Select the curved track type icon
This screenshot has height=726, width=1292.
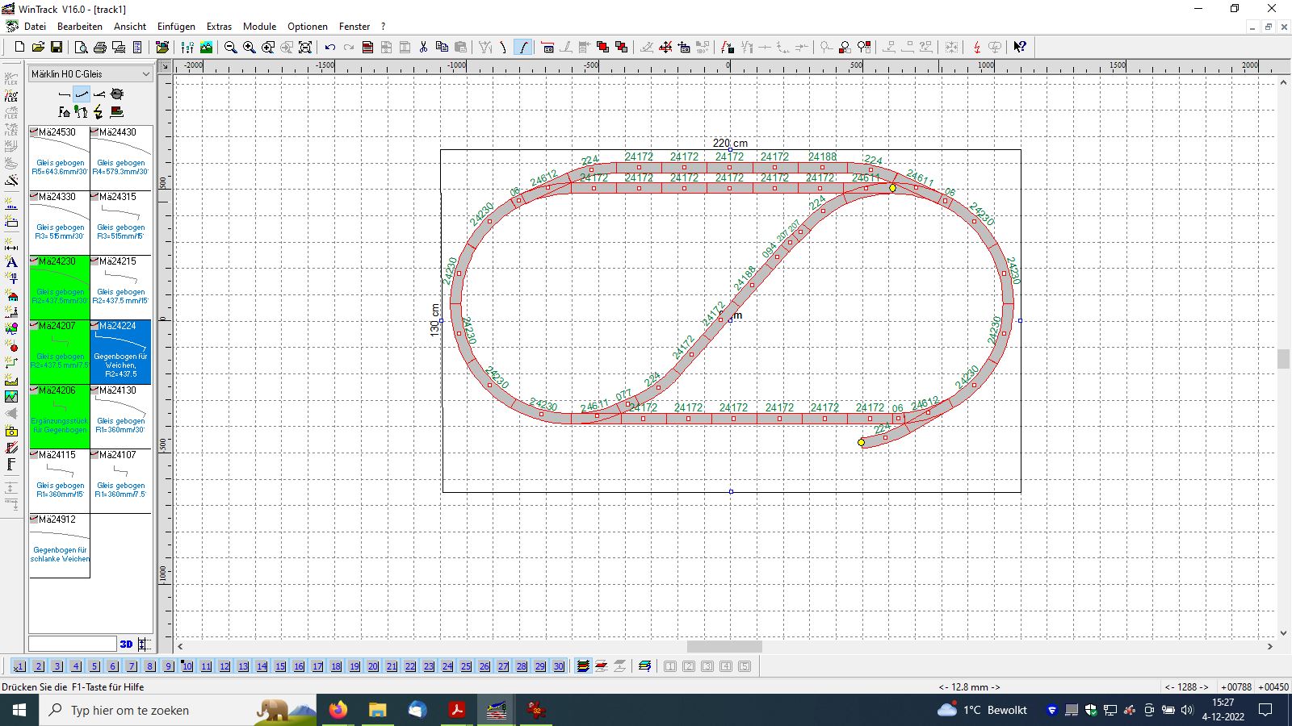pyautogui.click(x=82, y=94)
